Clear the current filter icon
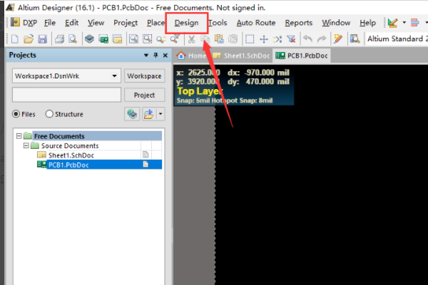The image size is (428, 285). click(x=291, y=39)
